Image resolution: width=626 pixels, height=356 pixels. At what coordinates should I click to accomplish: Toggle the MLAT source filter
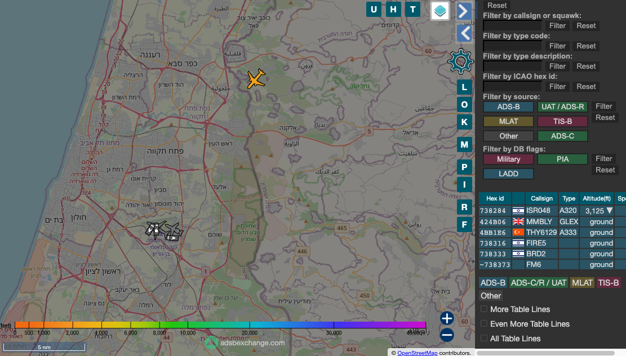508,121
